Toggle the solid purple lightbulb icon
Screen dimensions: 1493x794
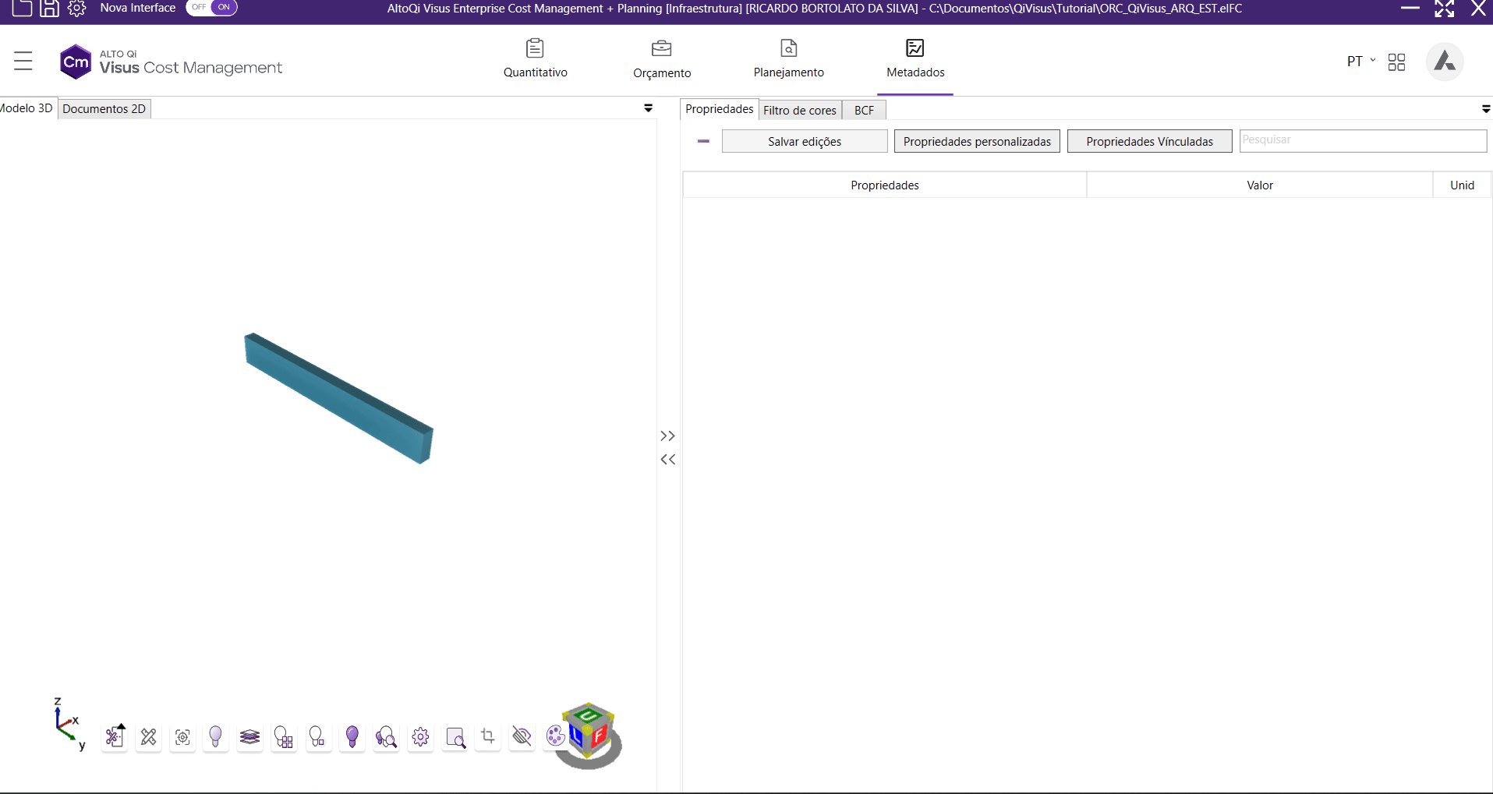point(352,736)
